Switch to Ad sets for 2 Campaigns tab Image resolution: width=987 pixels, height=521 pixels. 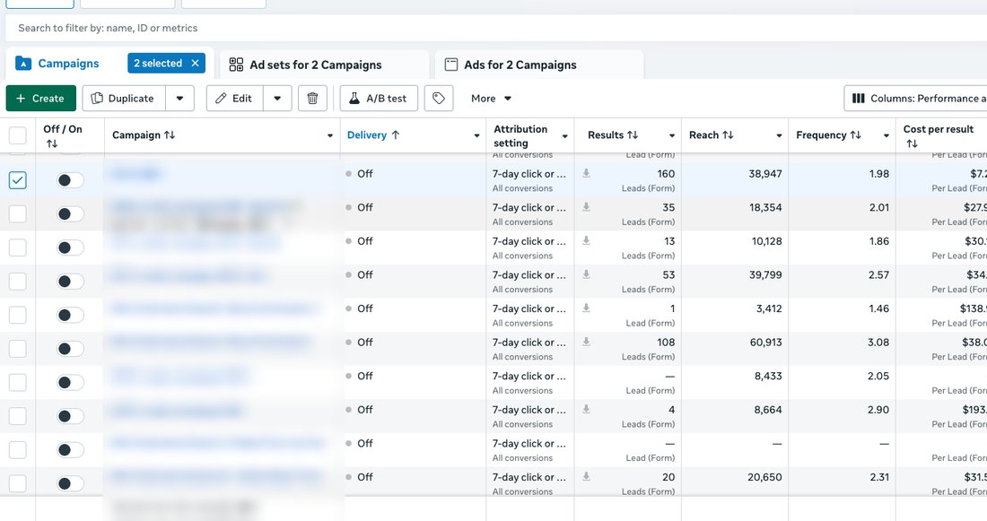[325, 65]
